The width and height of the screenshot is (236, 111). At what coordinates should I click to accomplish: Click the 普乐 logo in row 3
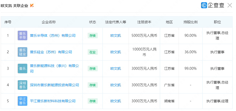(22, 68)
